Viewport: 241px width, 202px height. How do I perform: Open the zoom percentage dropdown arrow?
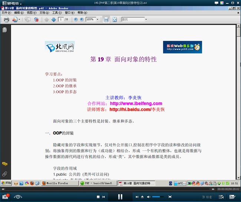(98, 19)
